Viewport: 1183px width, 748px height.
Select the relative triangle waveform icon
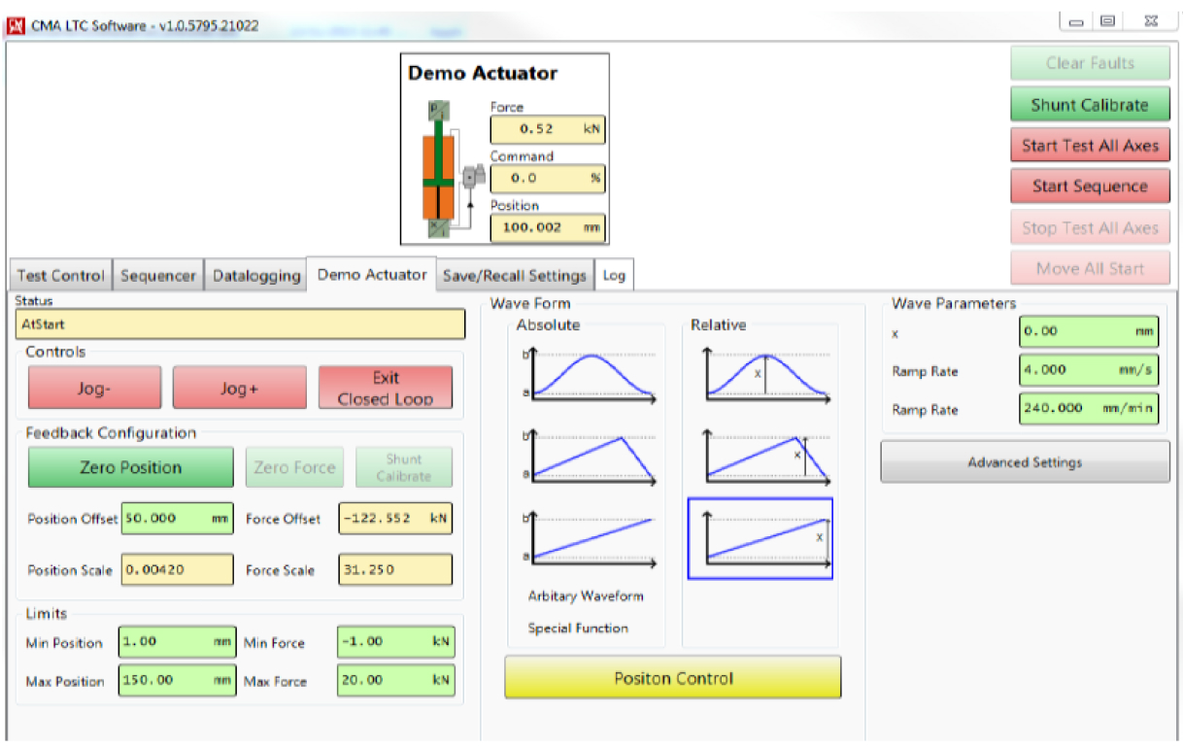[760, 457]
